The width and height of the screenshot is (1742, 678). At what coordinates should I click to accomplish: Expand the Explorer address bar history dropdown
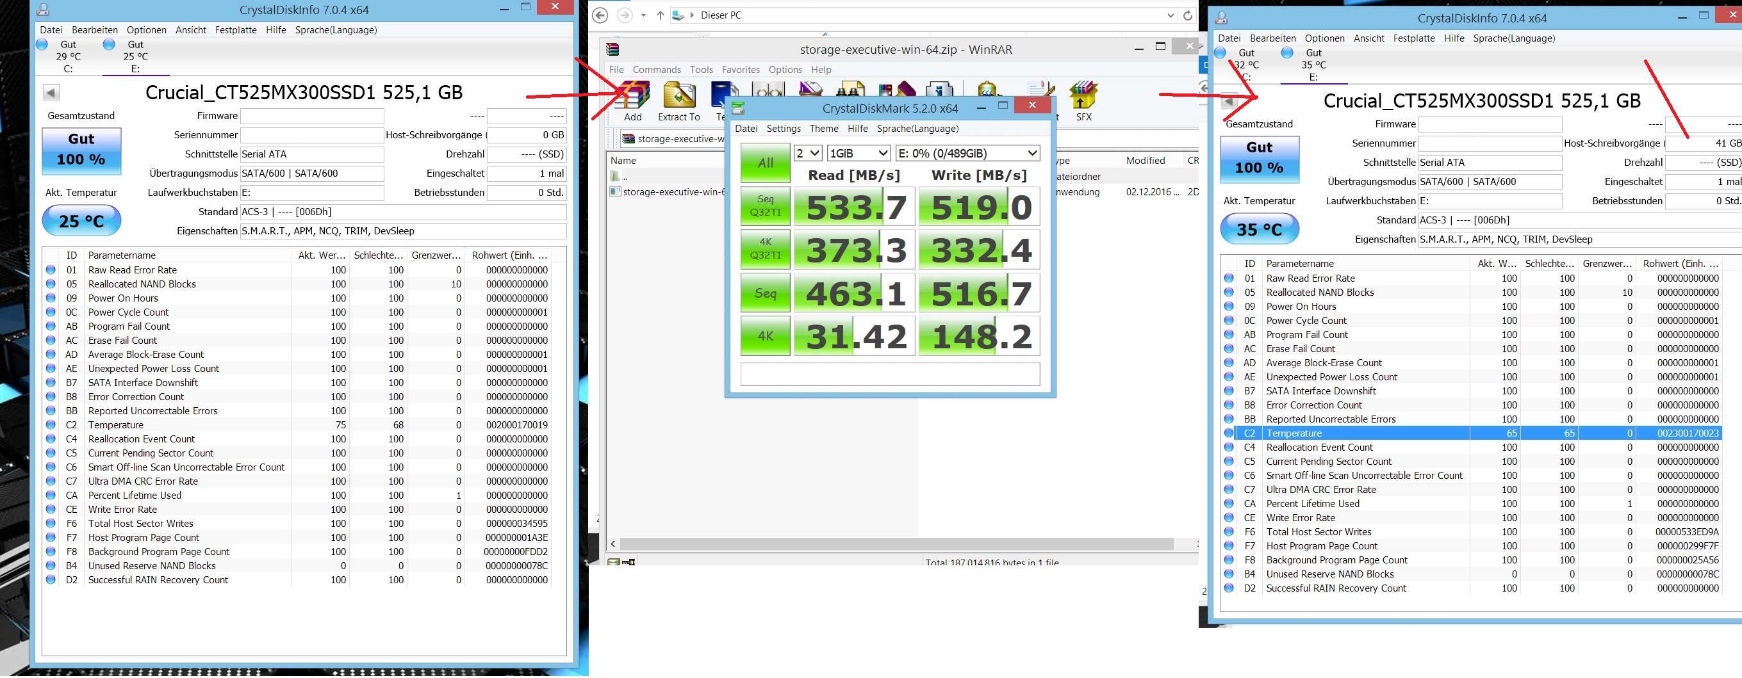coord(1172,15)
